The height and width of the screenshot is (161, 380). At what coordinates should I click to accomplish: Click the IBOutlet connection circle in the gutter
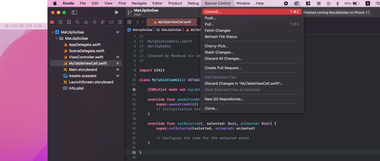pyautogui.click(x=134, y=89)
